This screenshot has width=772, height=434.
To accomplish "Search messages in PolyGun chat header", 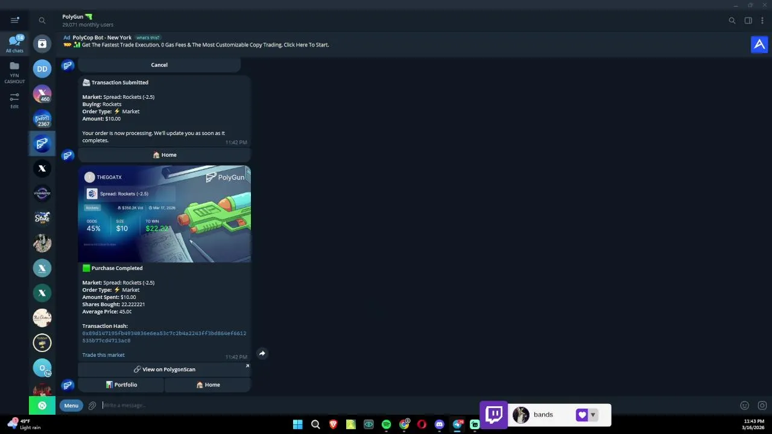I will [732, 20].
